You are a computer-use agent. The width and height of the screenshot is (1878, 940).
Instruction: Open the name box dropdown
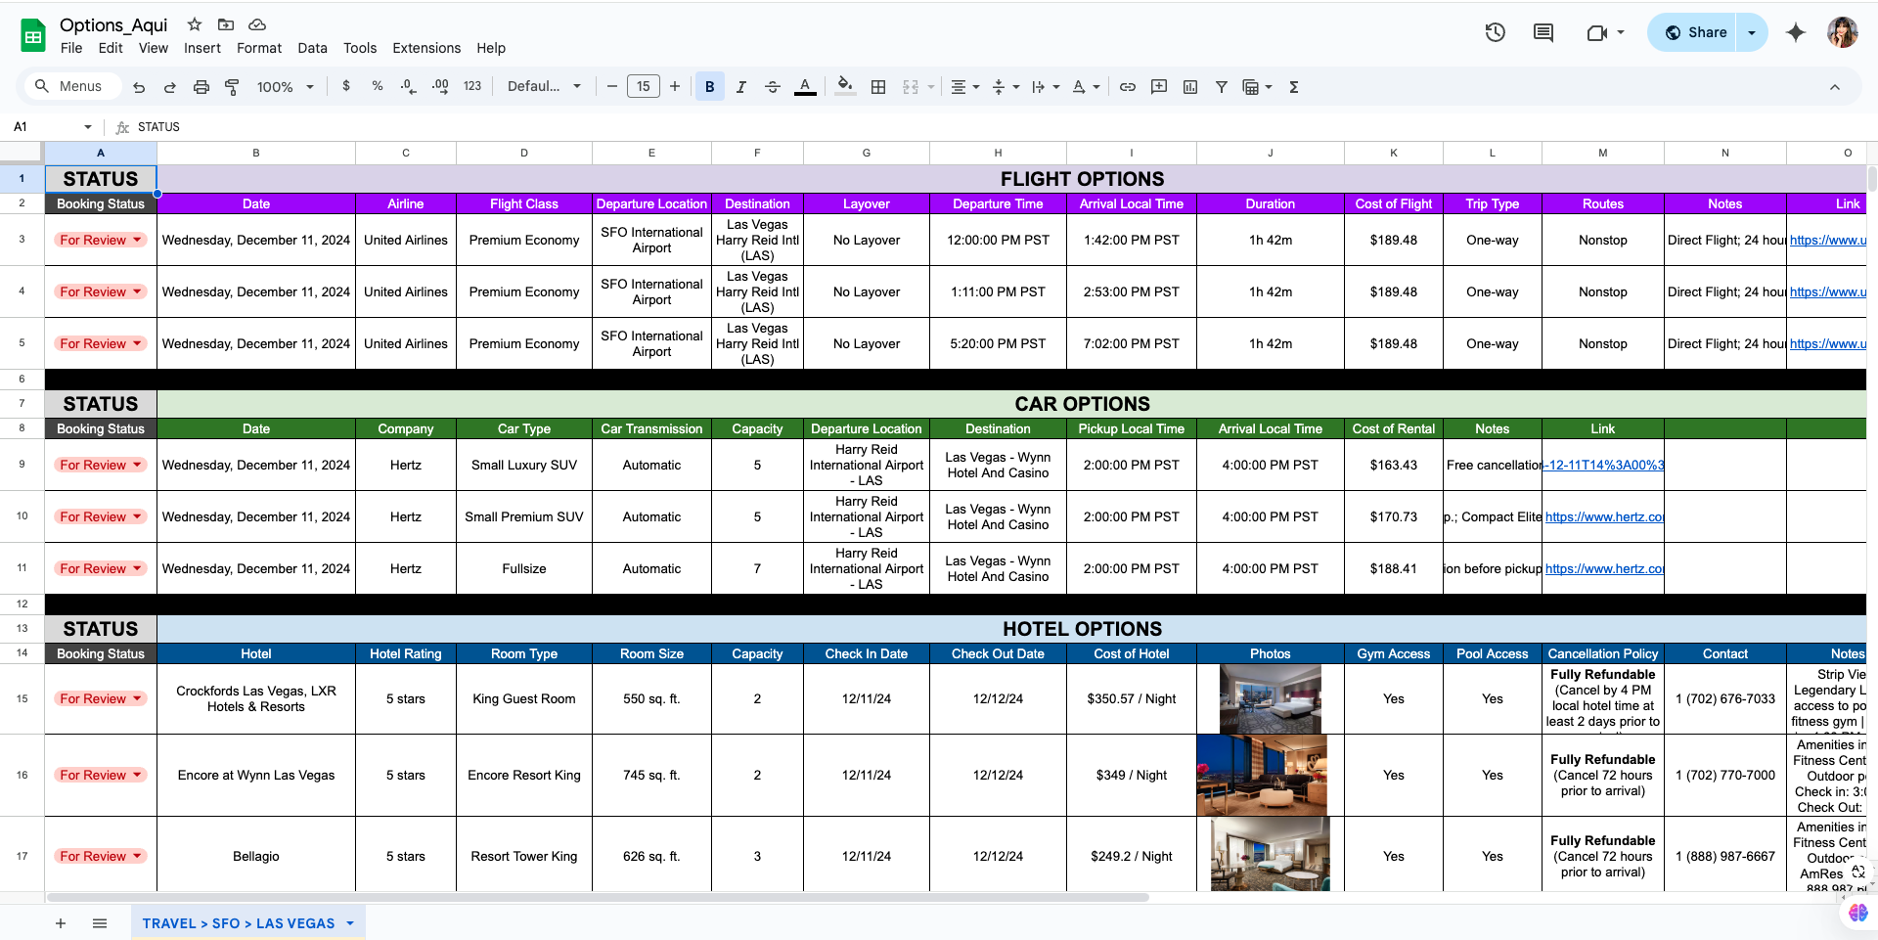point(88,127)
